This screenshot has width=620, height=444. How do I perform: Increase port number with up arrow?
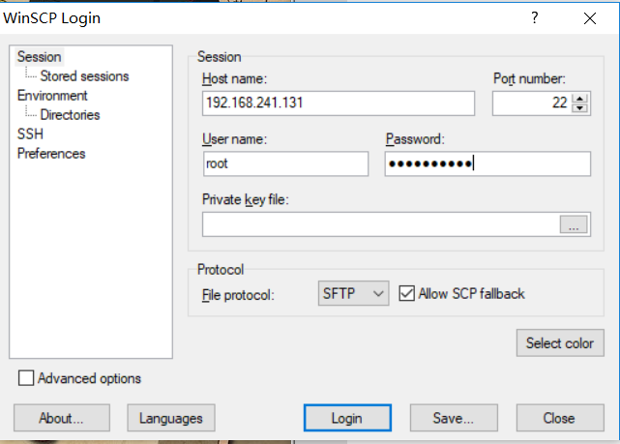[579, 99]
